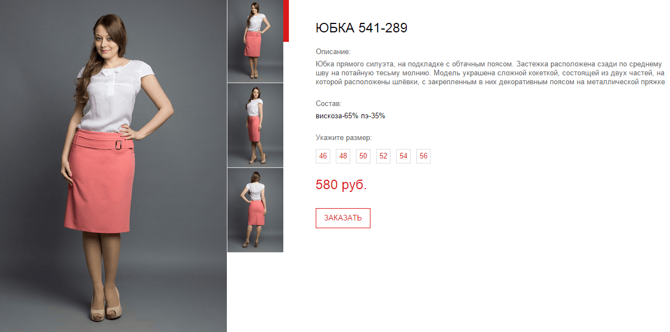Pick size 56 box
670x332 pixels.
coord(424,156)
